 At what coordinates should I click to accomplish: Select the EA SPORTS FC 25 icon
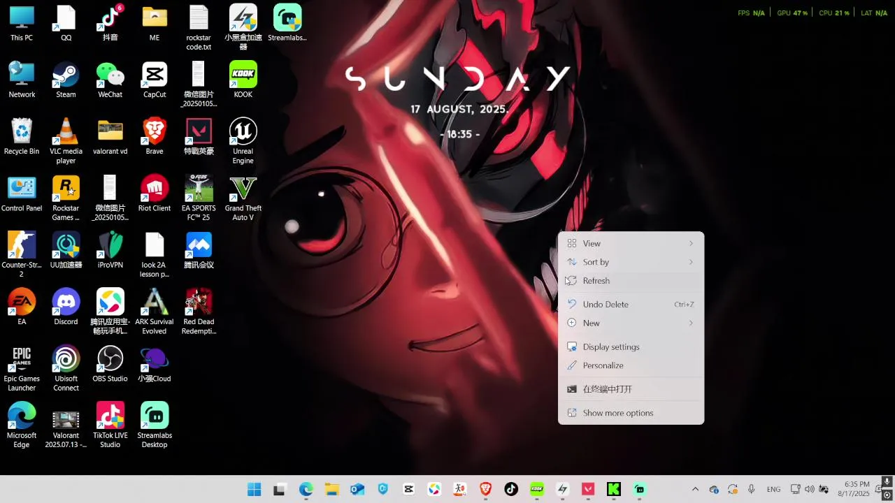click(199, 198)
